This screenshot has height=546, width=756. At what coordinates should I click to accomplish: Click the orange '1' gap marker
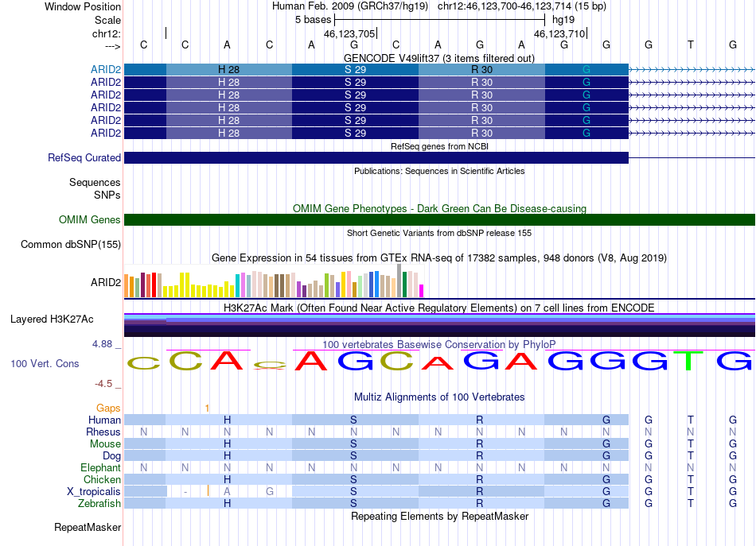[x=207, y=409]
